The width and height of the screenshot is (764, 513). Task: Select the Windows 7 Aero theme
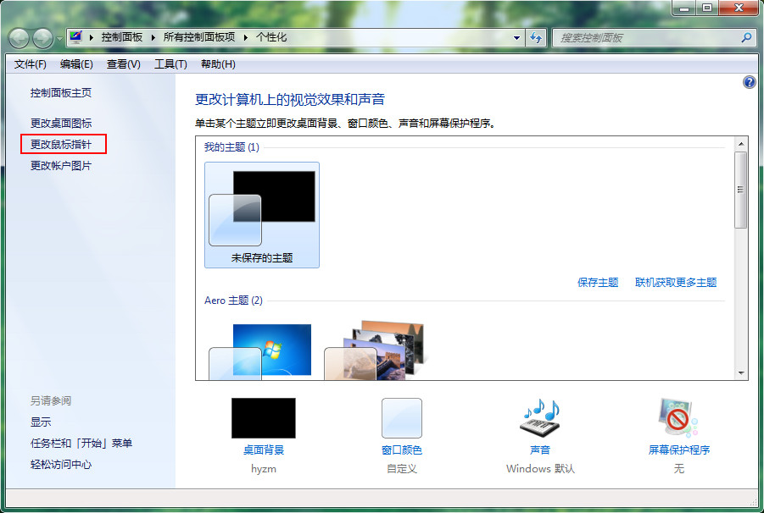point(261,351)
